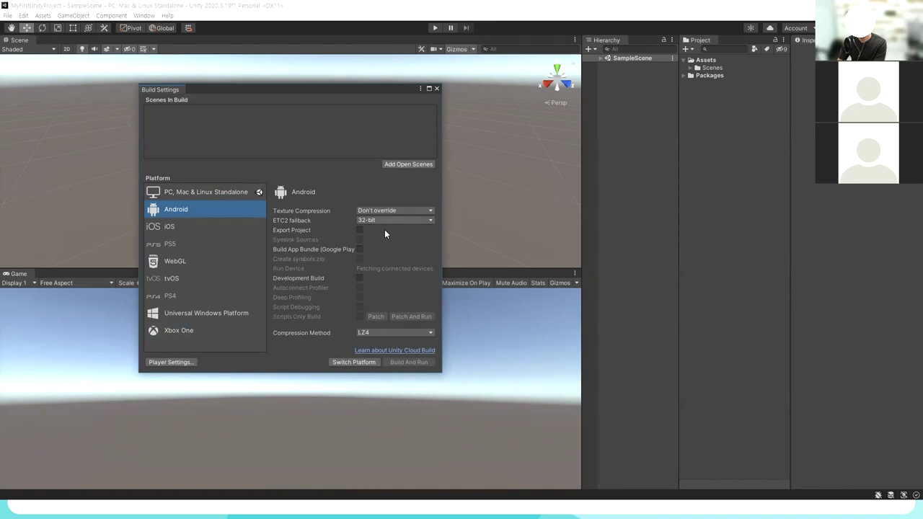923x519 pixels.
Task: Collapse the Assets folder
Action: tap(684, 61)
